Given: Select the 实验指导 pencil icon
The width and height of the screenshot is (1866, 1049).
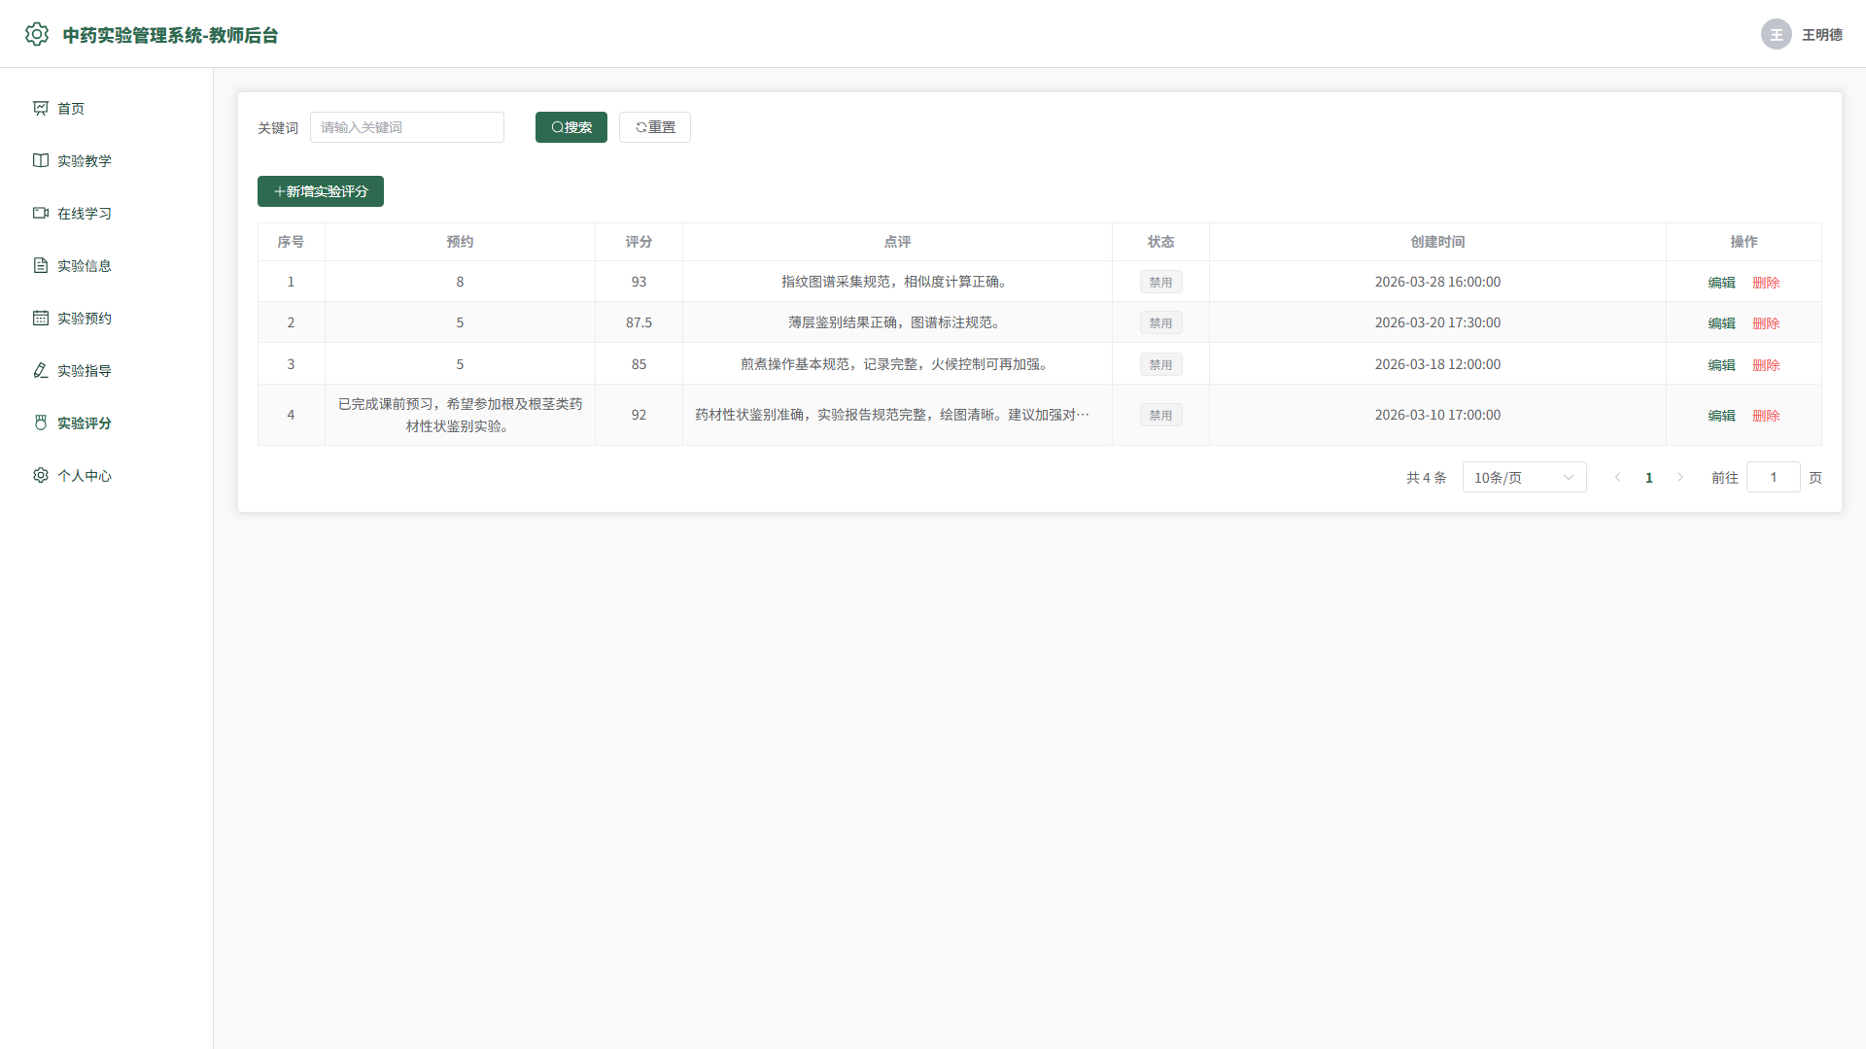Looking at the screenshot, I should (x=41, y=370).
